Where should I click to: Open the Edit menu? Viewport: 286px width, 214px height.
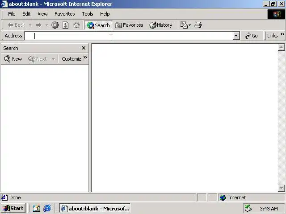26,14
